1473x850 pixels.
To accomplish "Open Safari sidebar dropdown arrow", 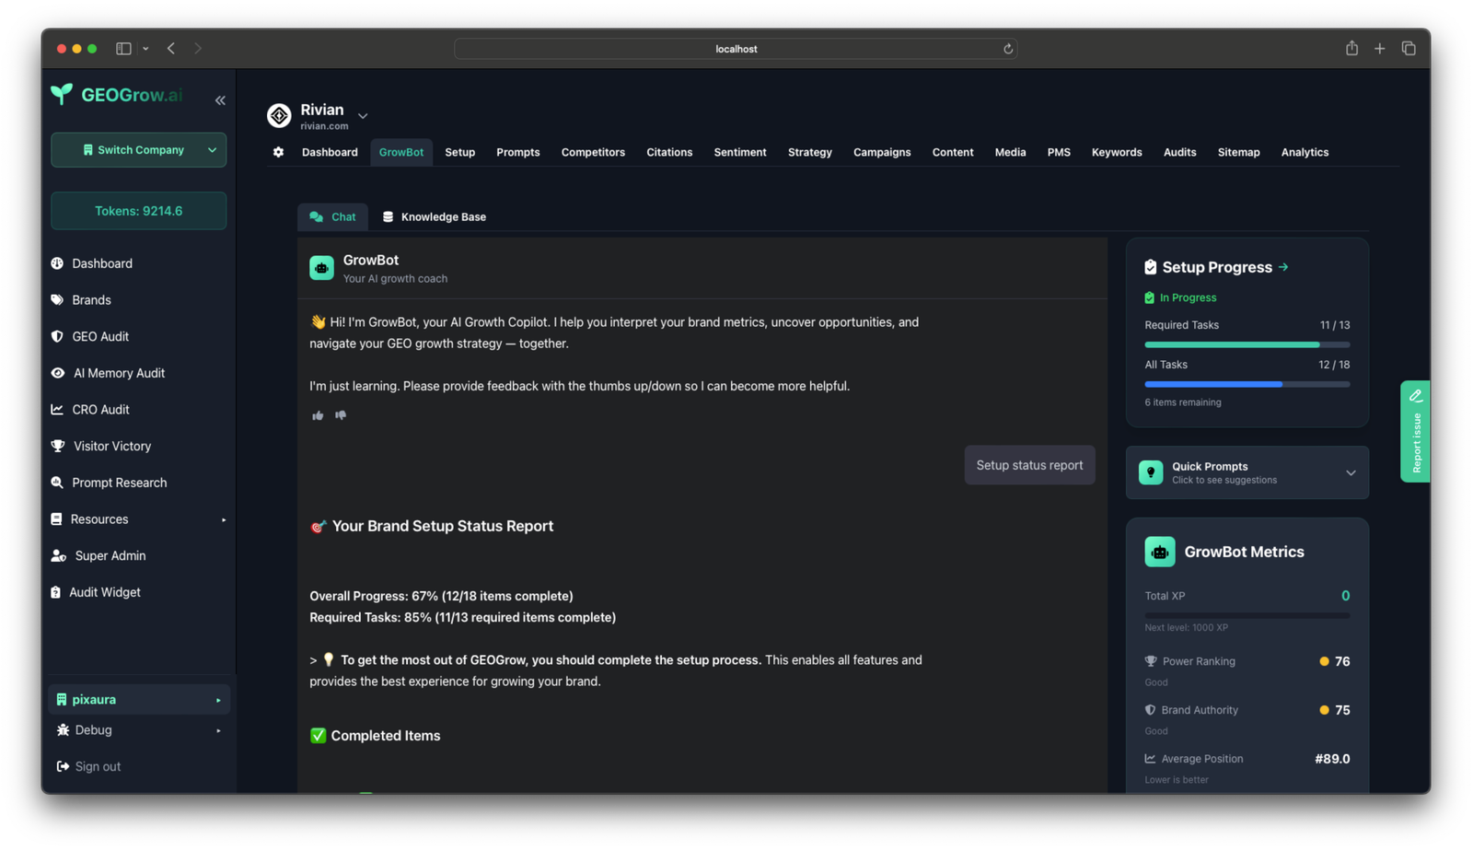I will click(145, 49).
